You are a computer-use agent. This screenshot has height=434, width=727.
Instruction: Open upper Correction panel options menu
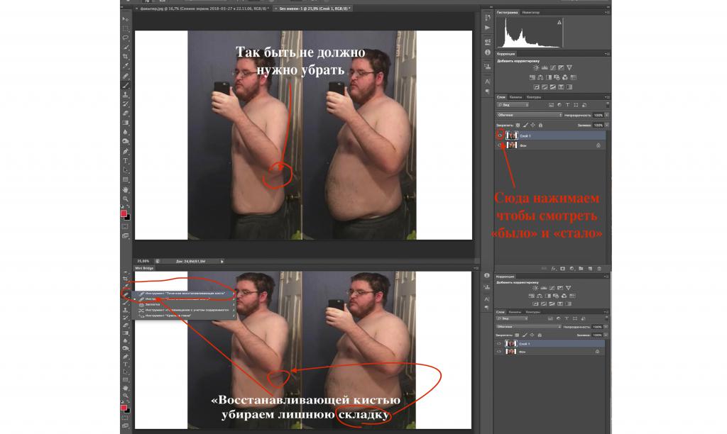[608, 54]
